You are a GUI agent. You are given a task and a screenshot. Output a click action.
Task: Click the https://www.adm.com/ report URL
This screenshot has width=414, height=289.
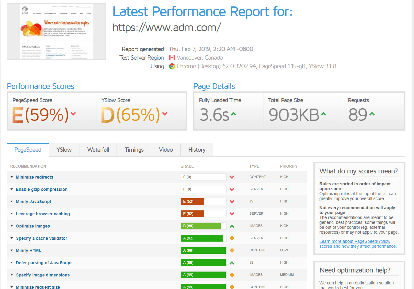[167, 28]
